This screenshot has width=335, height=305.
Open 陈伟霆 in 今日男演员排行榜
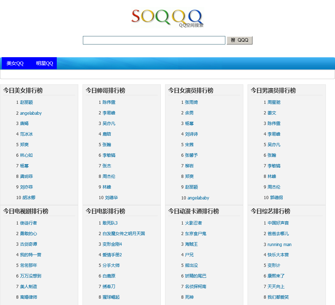point(274,124)
